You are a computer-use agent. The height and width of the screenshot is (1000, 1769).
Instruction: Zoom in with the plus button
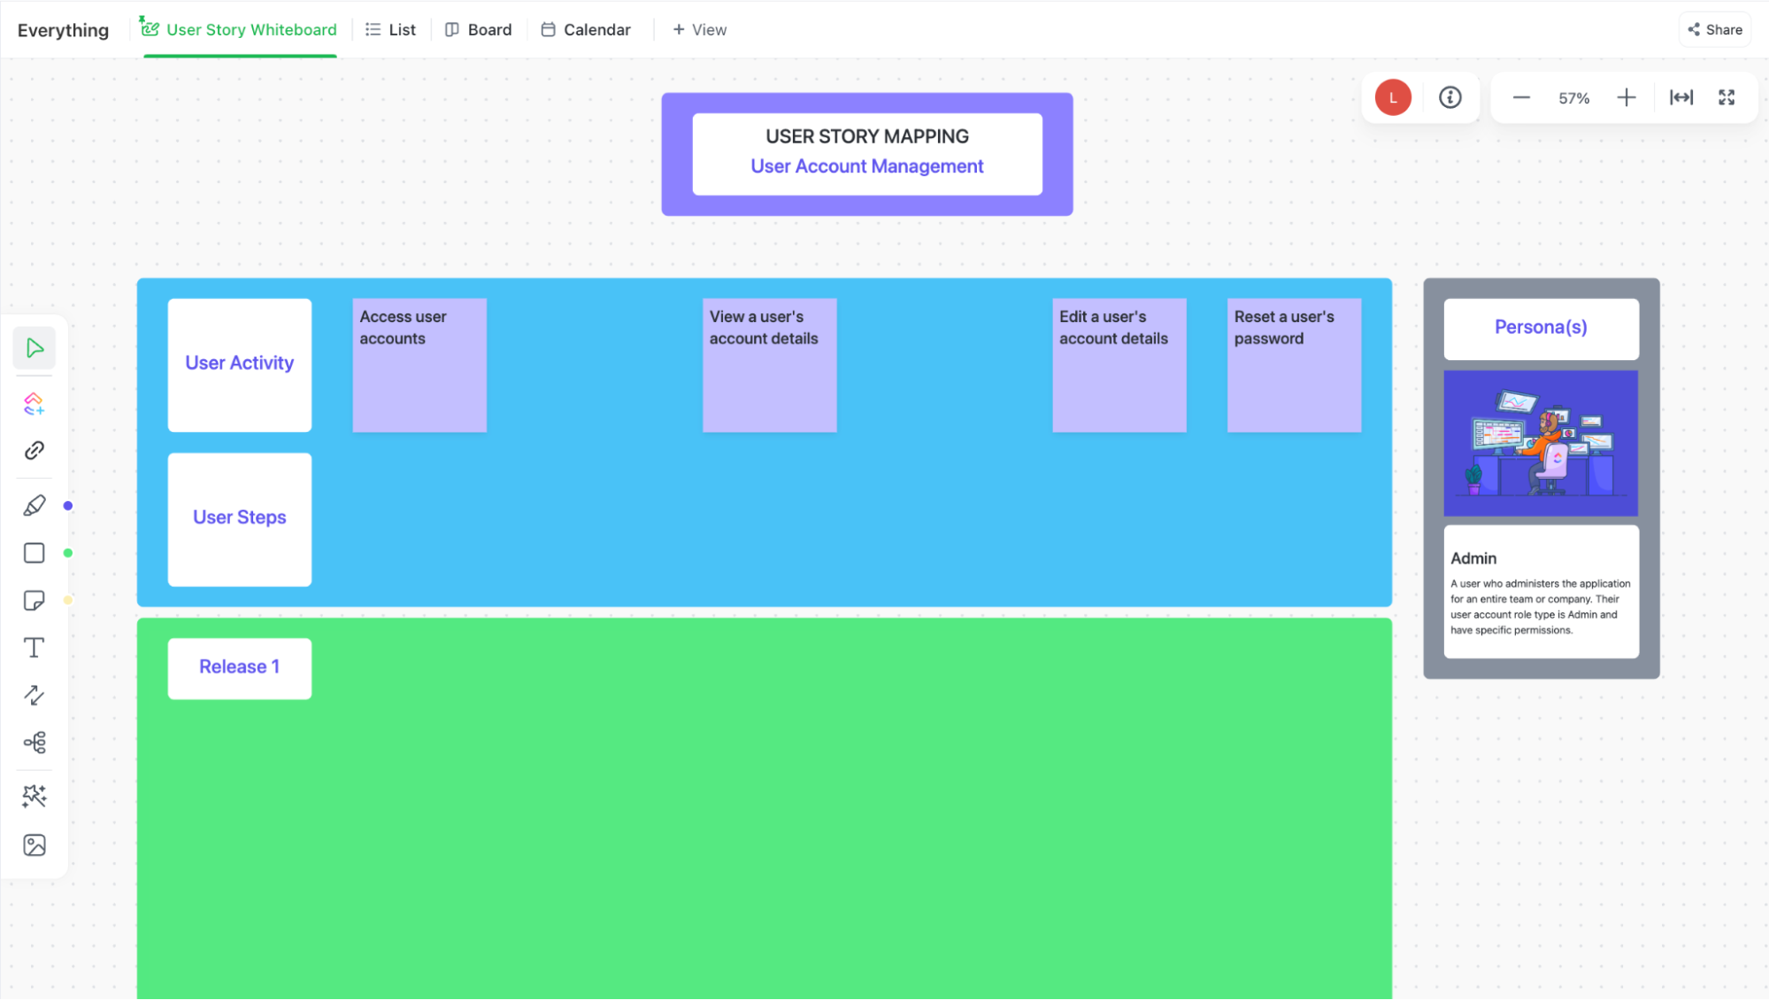click(1626, 97)
